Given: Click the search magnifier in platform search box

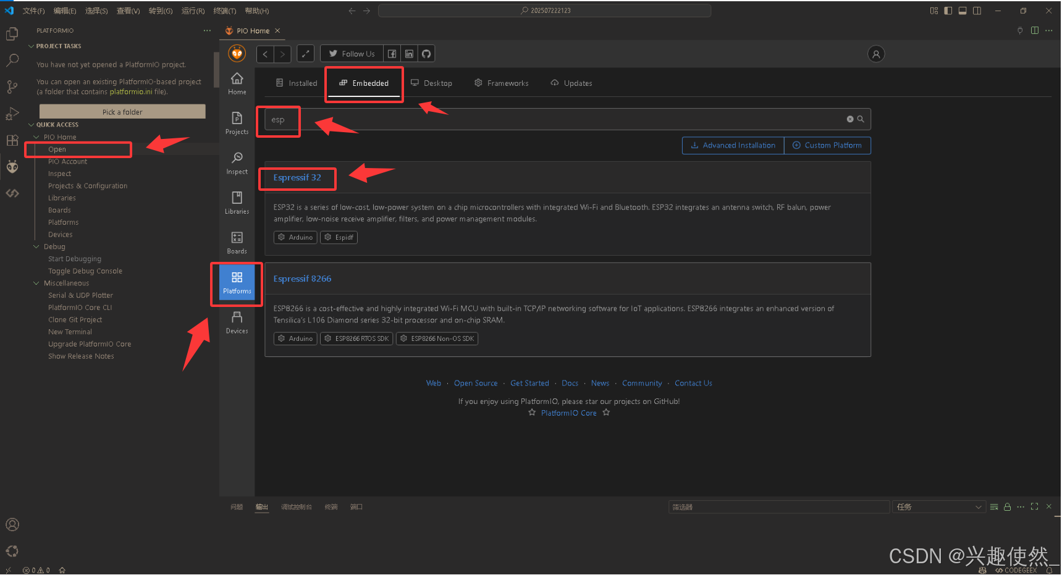Looking at the screenshot, I should (x=861, y=119).
